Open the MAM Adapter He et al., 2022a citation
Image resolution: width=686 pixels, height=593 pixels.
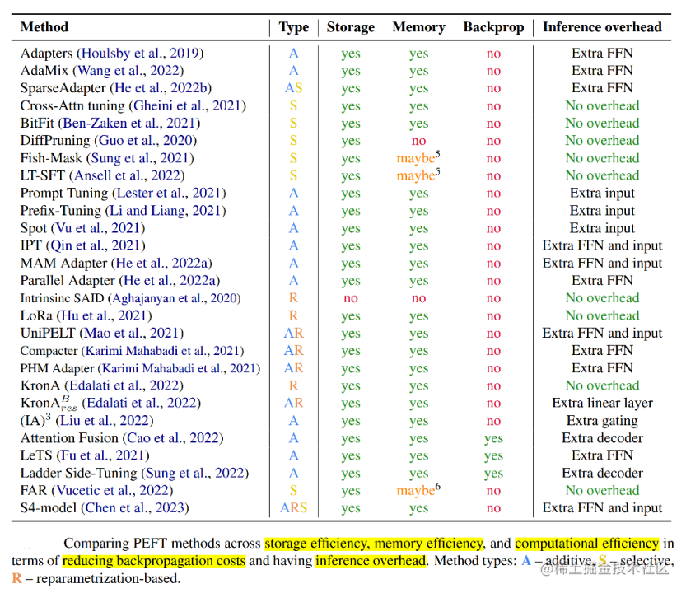(x=161, y=264)
